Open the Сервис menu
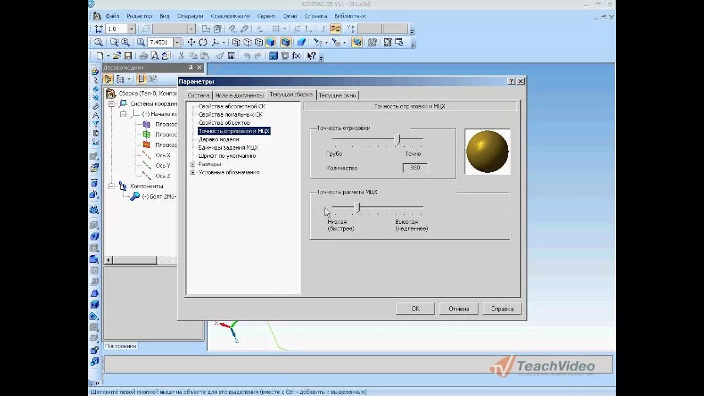 point(266,16)
